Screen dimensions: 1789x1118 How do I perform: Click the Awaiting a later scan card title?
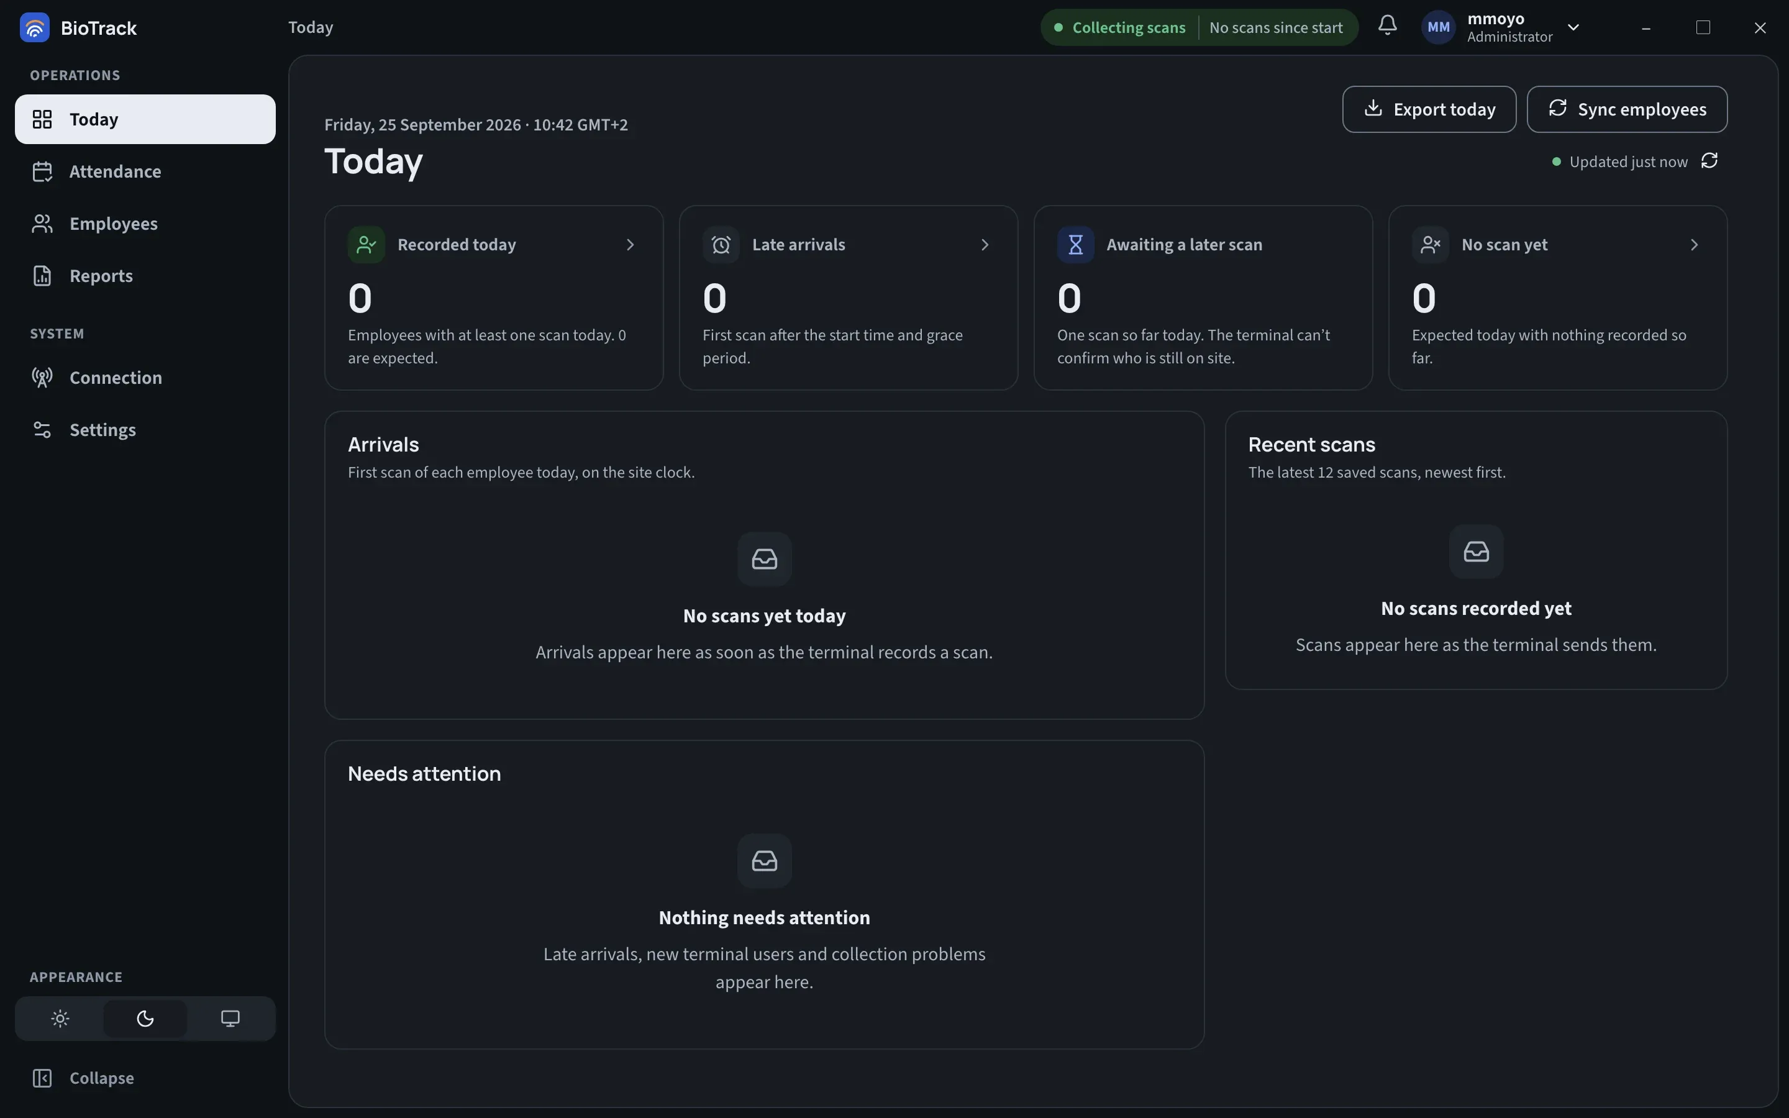click(x=1185, y=245)
